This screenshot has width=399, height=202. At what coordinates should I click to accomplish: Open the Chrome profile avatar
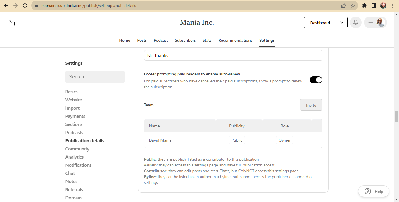(x=383, y=6)
